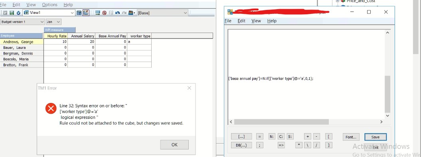Open Edit menu in rules editor
Screen dimensions: 421x157
click(241, 21)
